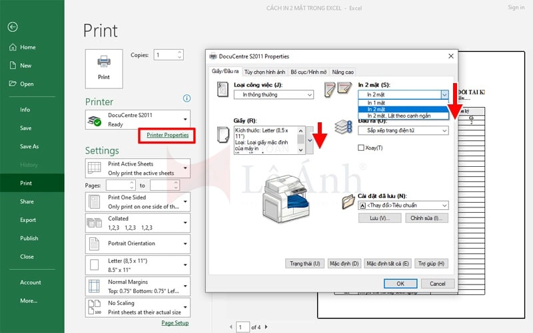Open the paper settings chevron button
533x333 pixels.
point(310,140)
